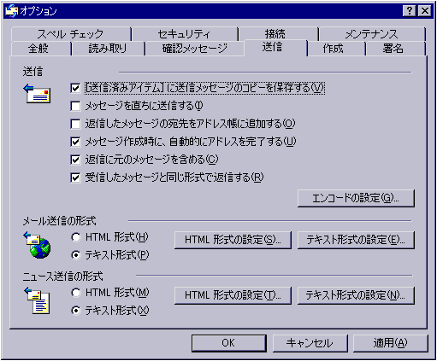Select HTML 形式(M) for news sending

click(x=76, y=293)
